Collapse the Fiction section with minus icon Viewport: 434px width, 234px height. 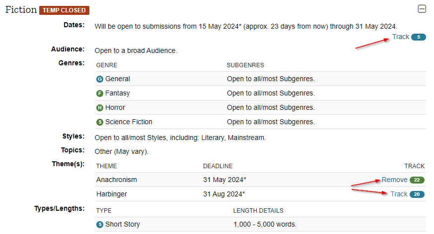[422, 9]
